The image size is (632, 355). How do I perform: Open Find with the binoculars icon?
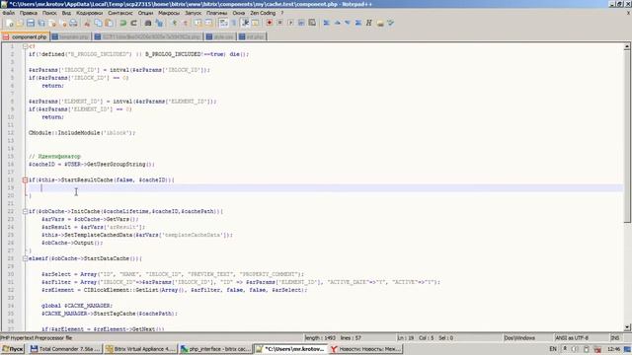click(148, 24)
